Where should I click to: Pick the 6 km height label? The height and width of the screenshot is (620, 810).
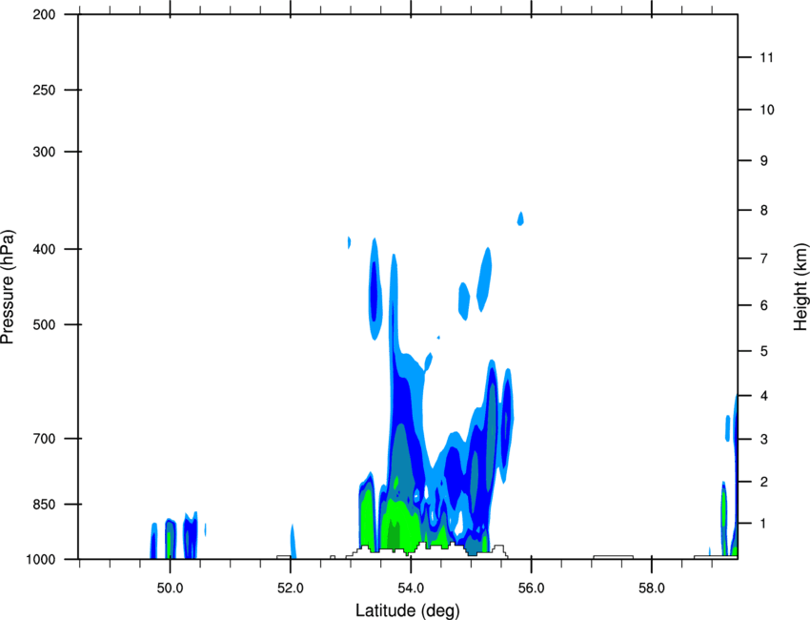coord(764,305)
